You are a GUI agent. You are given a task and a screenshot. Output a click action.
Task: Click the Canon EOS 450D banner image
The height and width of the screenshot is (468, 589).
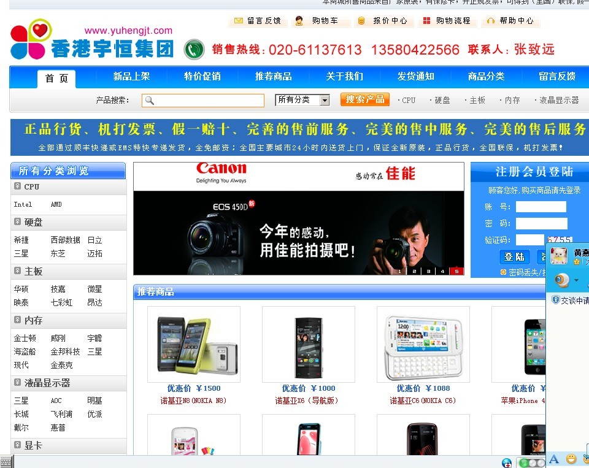[x=299, y=218]
